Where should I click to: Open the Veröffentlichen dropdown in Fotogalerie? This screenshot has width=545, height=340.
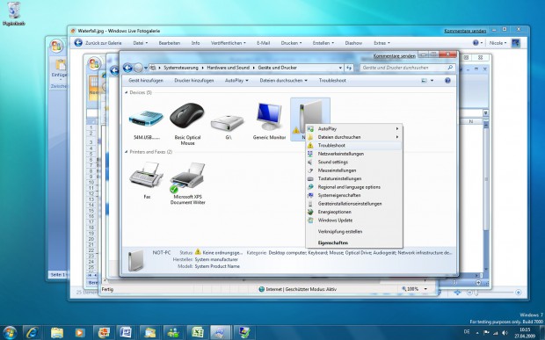(x=228, y=43)
